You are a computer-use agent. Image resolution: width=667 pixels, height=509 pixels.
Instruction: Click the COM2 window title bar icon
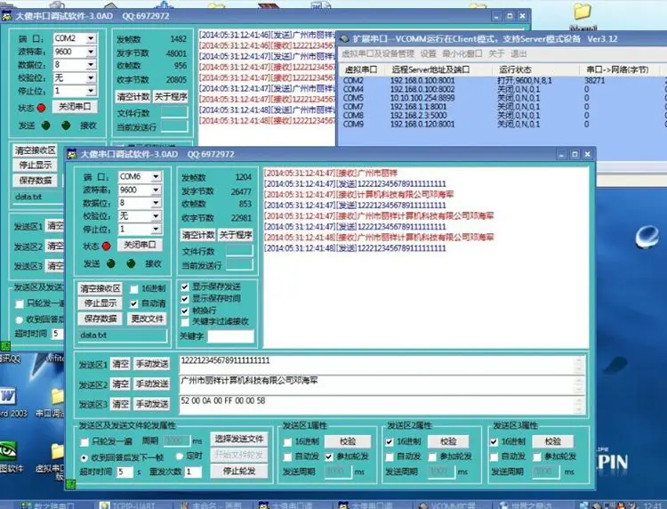click(x=6, y=16)
